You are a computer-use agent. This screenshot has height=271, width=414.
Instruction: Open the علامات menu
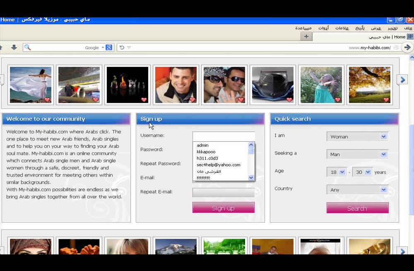[x=342, y=28]
